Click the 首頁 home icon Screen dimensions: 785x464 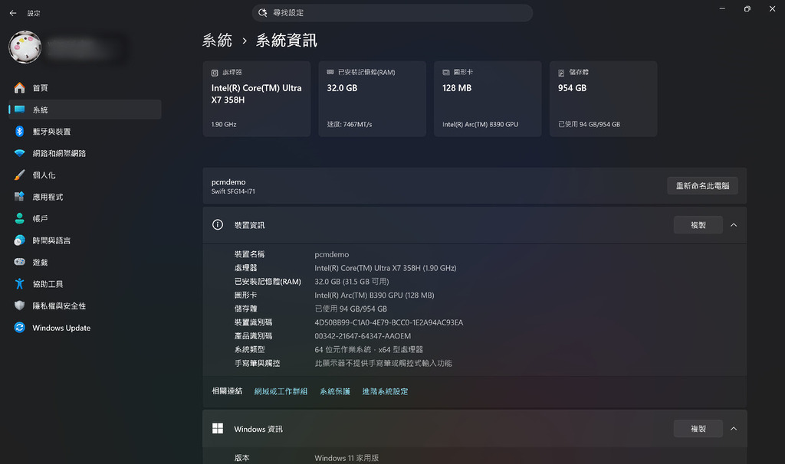coord(19,88)
